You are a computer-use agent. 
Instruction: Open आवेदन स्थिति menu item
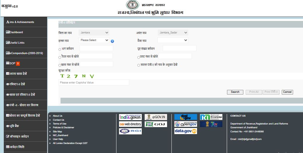25,147
